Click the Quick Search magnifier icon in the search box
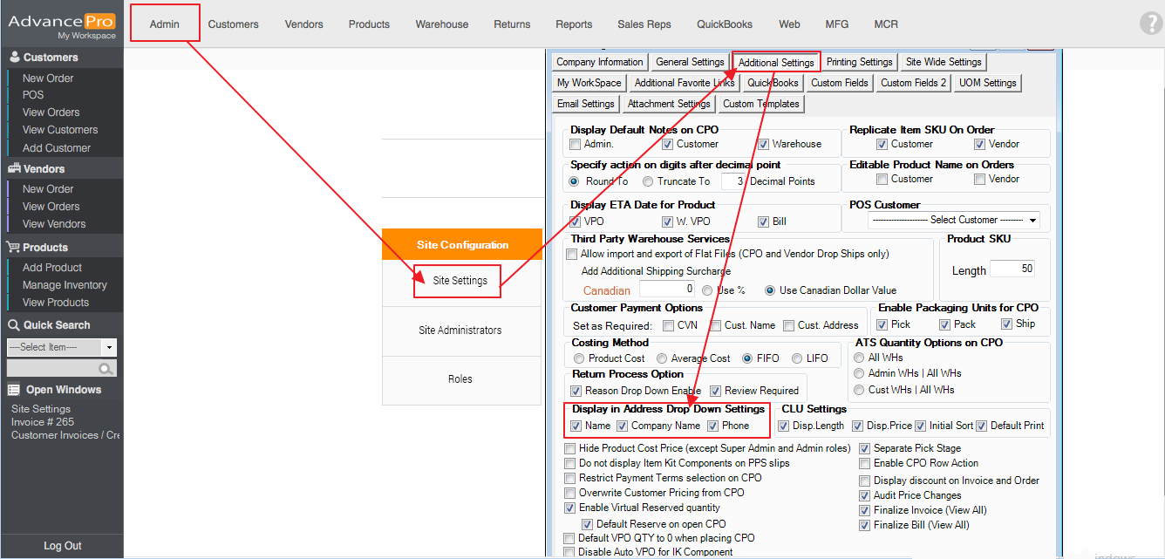This screenshot has height=559, width=1165. point(106,369)
